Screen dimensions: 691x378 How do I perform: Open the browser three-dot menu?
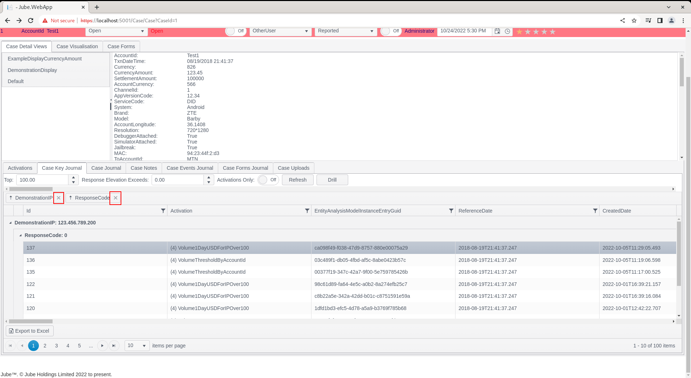(x=683, y=21)
